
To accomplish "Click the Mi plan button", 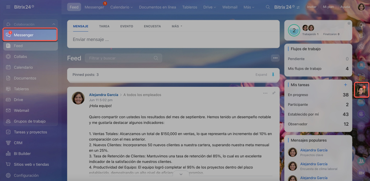I will (x=328, y=7).
